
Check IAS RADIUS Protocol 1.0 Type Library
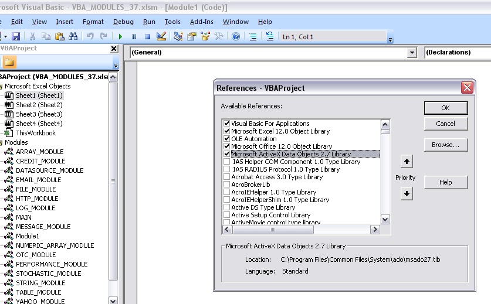pos(226,169)
